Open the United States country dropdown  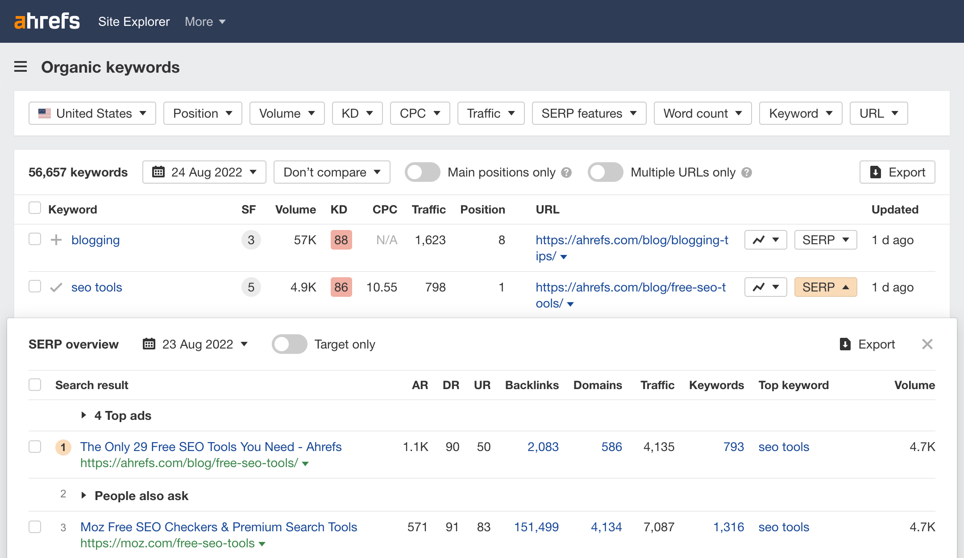point(92,113)
